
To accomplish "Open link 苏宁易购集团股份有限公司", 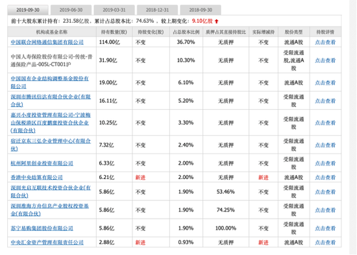I will click(42, 228).
